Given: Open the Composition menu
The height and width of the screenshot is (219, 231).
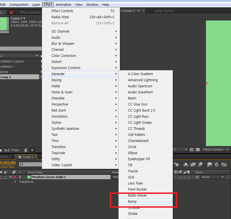Looking at the screenshot, I should (19, 5).
